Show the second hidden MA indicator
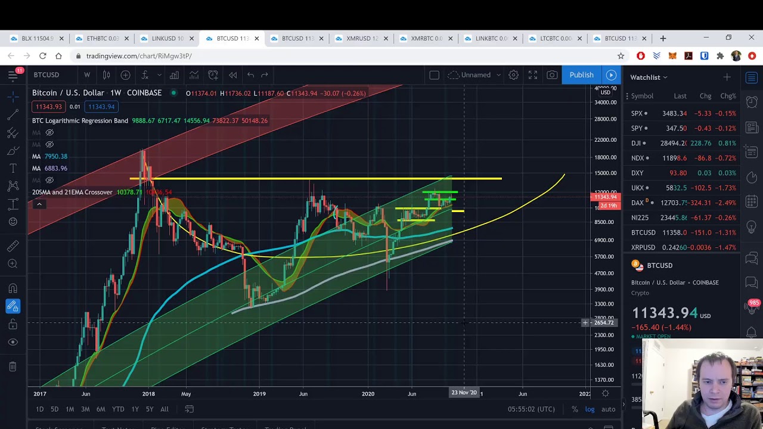 pyautogui.click(x=50, y=144)
